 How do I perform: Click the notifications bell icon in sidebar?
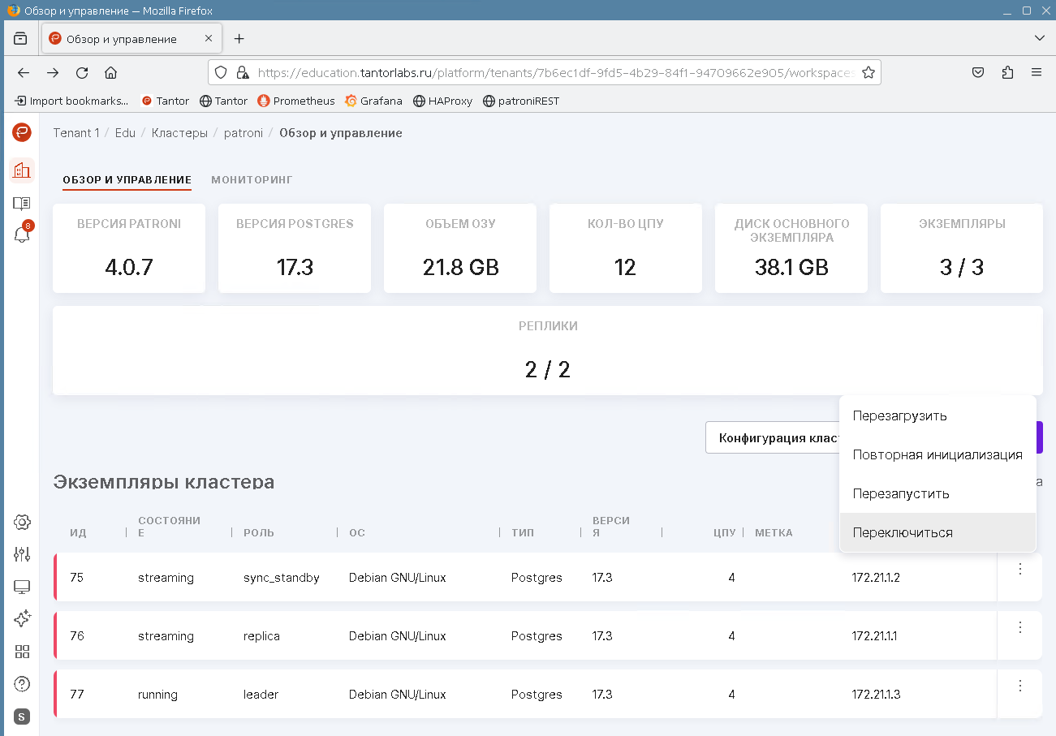(22, 235)
